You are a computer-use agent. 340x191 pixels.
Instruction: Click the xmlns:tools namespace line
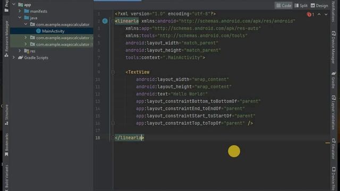[x=186, y=36]
